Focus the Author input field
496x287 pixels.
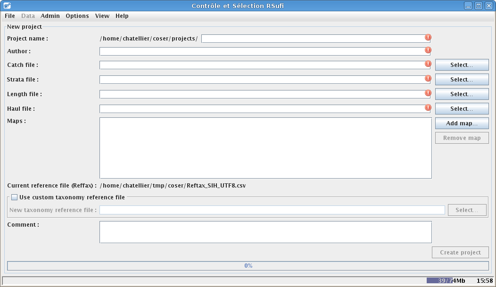point(265,51)
